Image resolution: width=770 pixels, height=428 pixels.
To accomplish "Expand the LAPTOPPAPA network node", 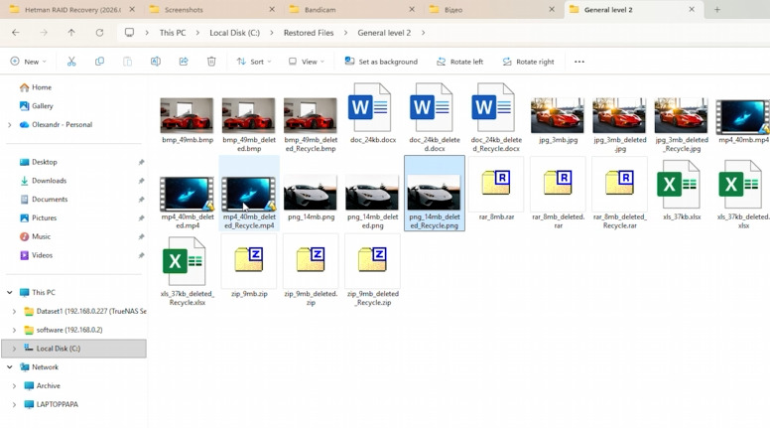I will tap(14, 404).
